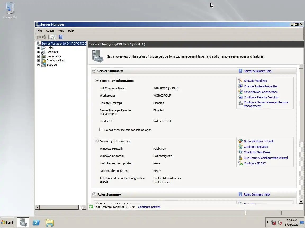Image resolution: width=305 pixels, height=228 pixels.
Task: Launch Windows PowerShell from the taskbar
Action: pyautogui.click(x=36, y=222)
